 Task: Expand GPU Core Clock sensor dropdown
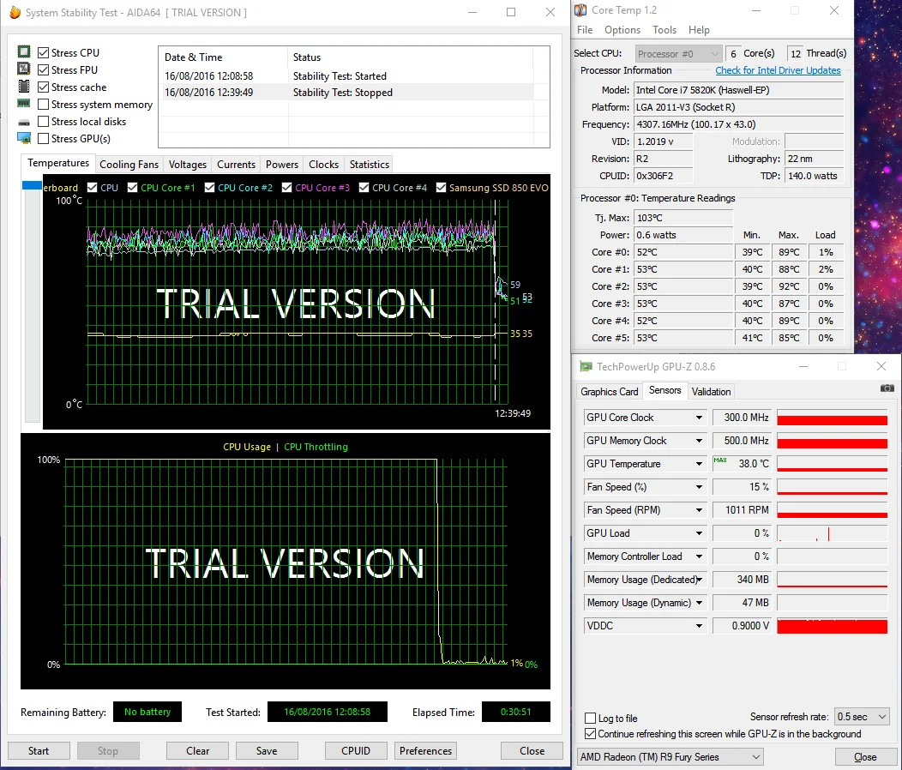pyautogui.click(x=699, y=418)
